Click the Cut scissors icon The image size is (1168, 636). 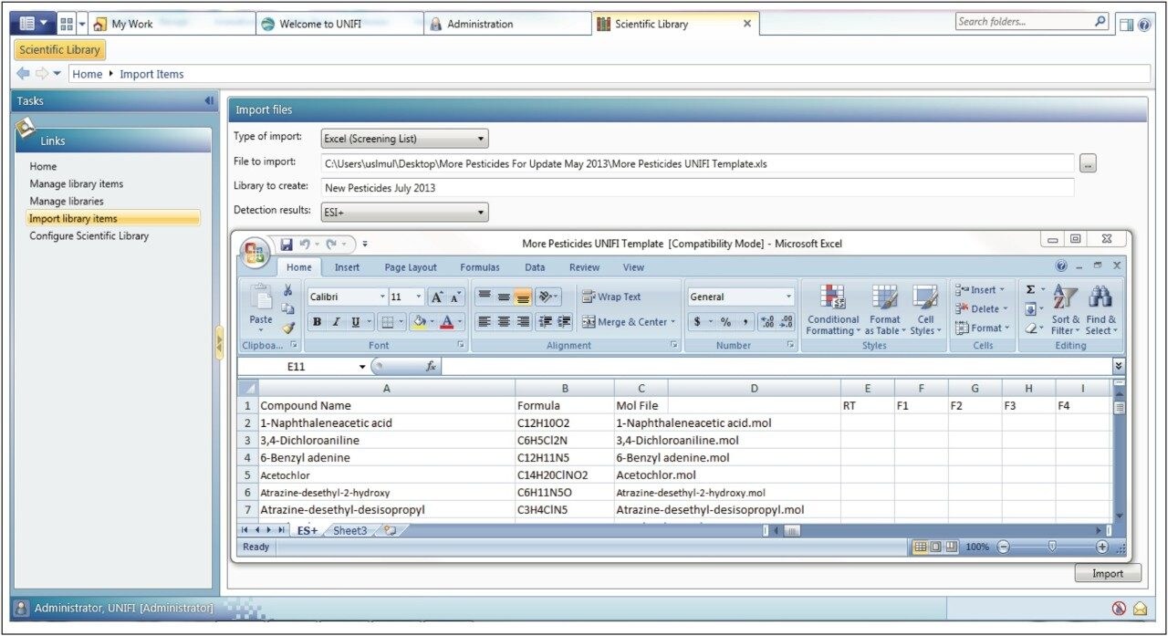point(287,290)
